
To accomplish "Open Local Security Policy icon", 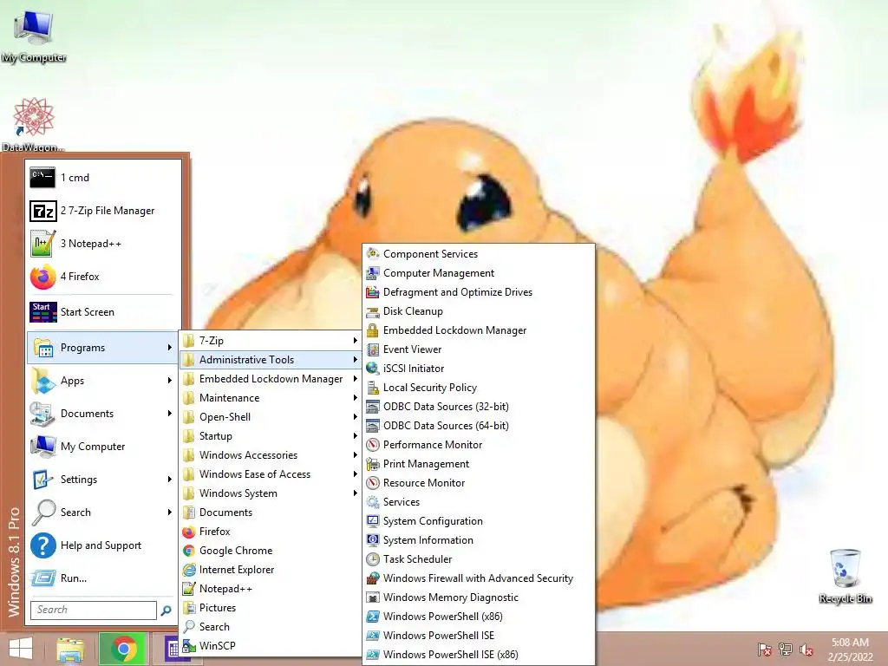I will coord(372,388).
